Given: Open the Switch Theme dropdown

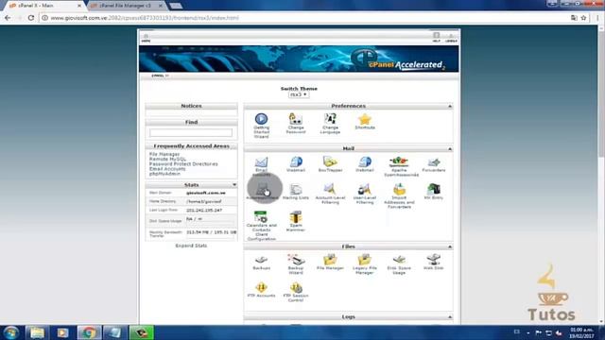Looking at the screenshot, I should (299, 94).
